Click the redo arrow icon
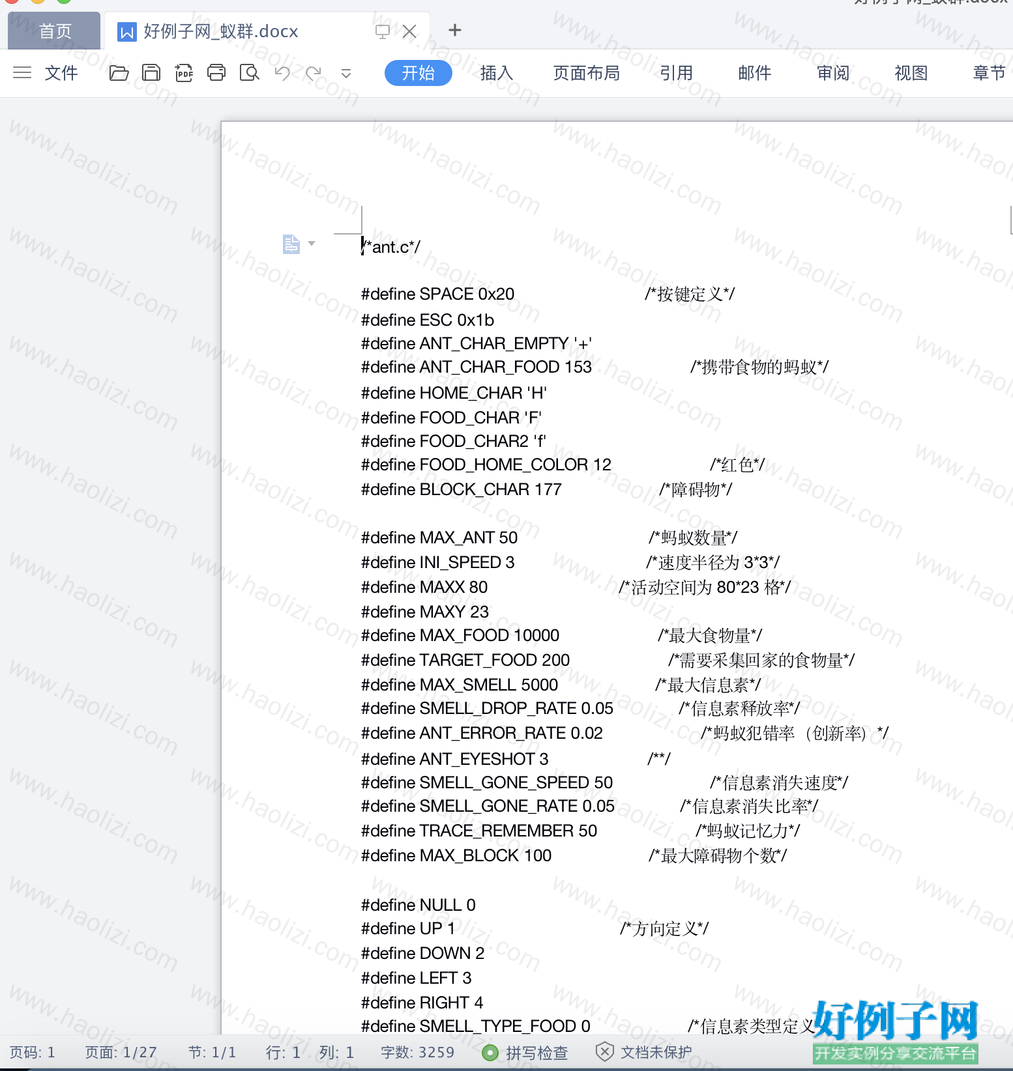The width and height of the screenshot is (1013, 1071). pos(314,72)
